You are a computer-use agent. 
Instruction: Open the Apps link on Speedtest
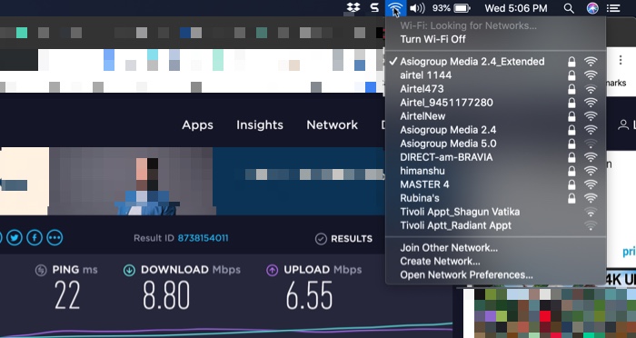[197, 125]
